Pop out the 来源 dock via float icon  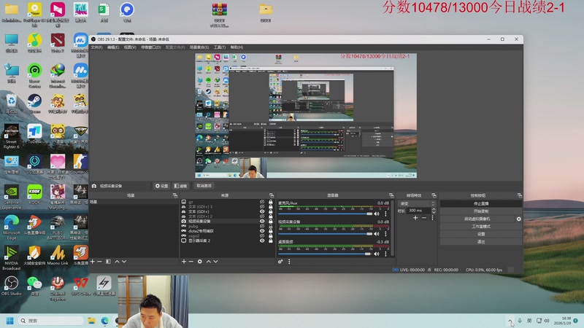[272, 195]
